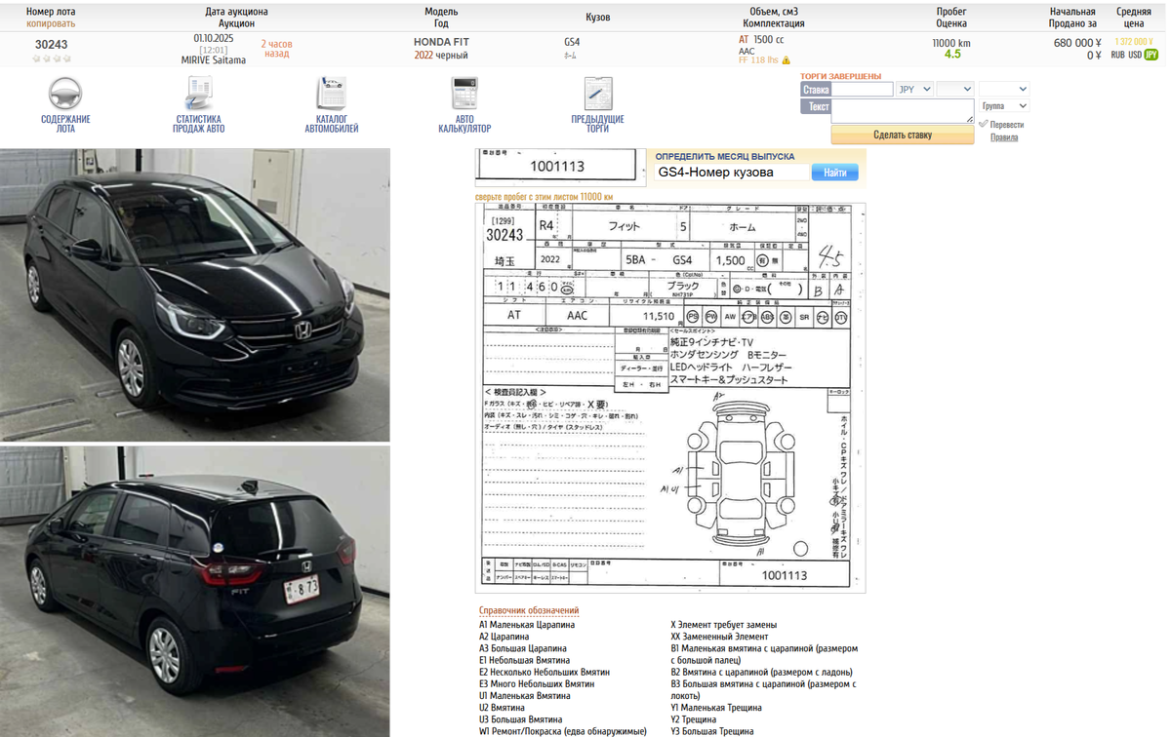Click the legend entry U3 Большая Вмятина
Viewport: 1171px width, 737px height.
click(x=520, y=719)
